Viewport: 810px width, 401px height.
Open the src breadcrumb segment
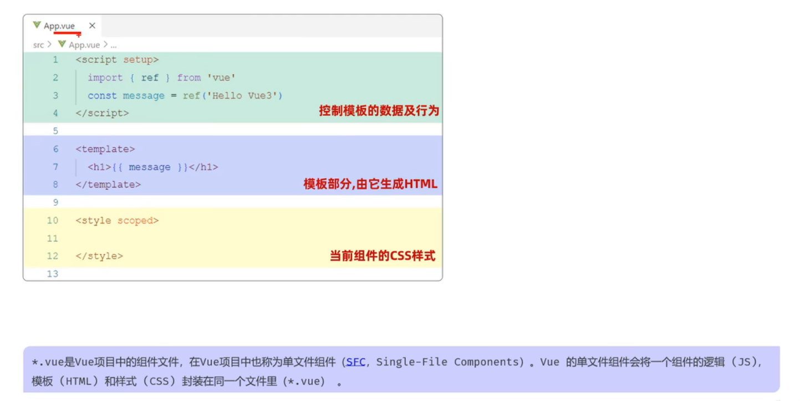(38, 45)
